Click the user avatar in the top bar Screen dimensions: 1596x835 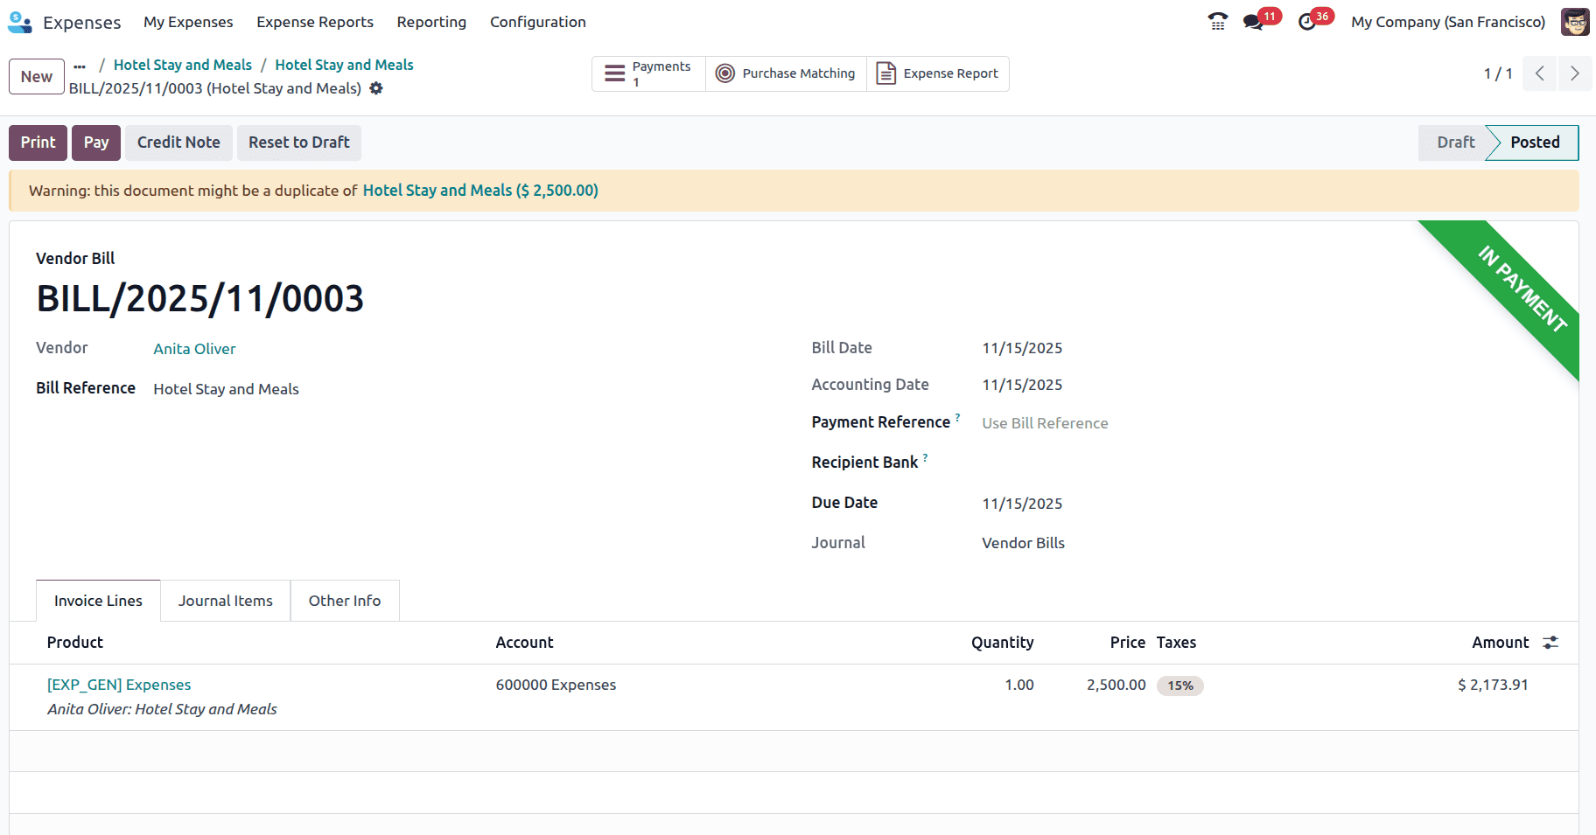click(x=1575, y=21)
